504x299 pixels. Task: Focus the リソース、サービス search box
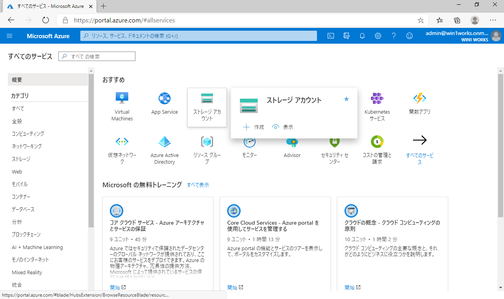tap(199, 36)
